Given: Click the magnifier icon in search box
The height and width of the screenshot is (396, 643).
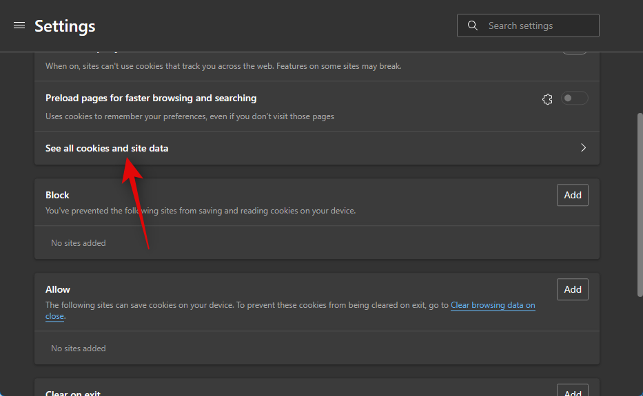Looking at the screenshot, I should (473, 25).
